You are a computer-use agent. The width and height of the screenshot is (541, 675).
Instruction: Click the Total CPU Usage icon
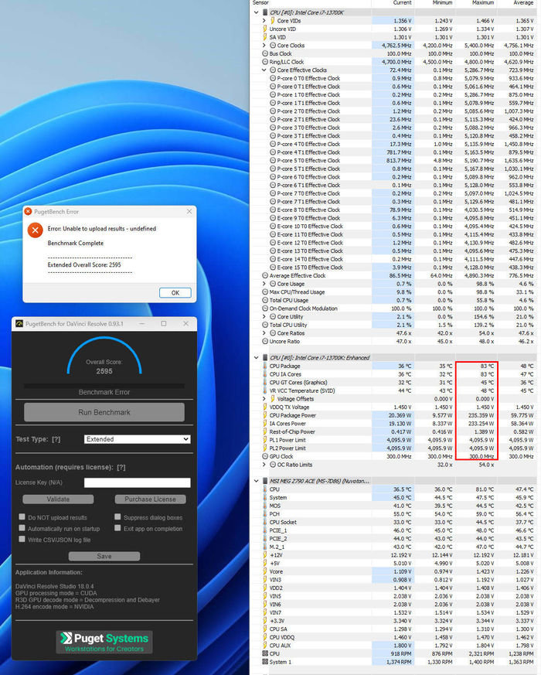pos(265,300)
